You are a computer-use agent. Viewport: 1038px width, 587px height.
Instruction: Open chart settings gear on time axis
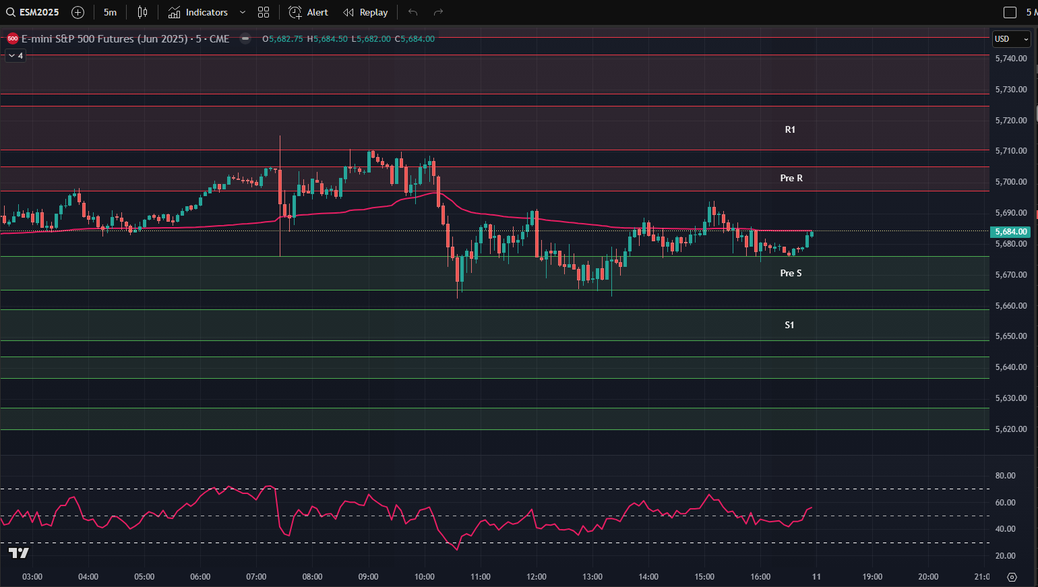click(x=1012, y=577)
